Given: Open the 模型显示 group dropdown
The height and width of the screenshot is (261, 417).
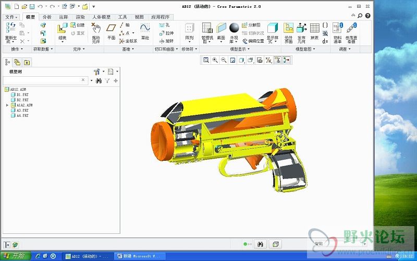Looking at the screenshot, I should (240, 49).
